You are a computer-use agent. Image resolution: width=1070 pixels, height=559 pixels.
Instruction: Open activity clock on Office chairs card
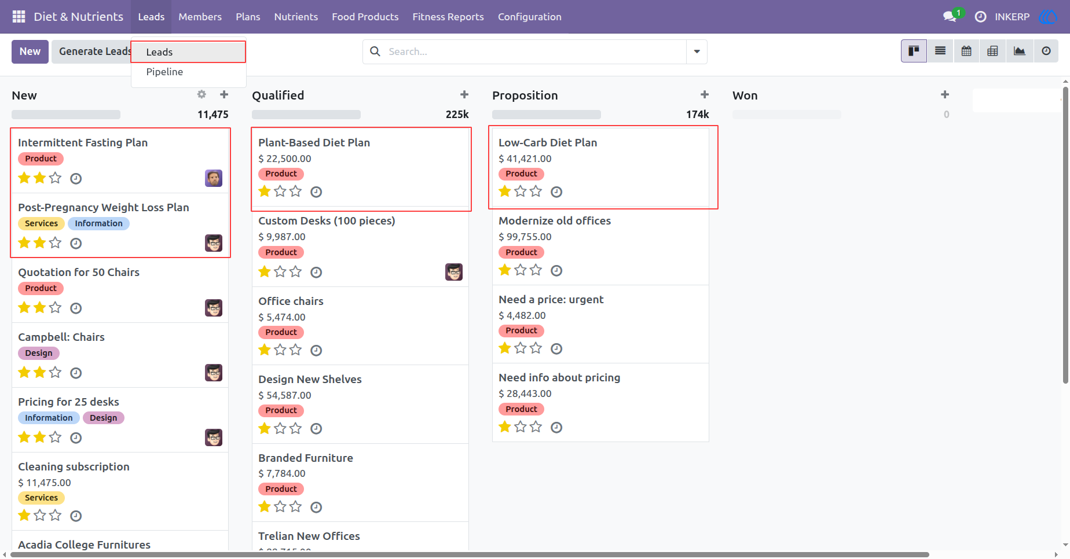click(316, 350)
